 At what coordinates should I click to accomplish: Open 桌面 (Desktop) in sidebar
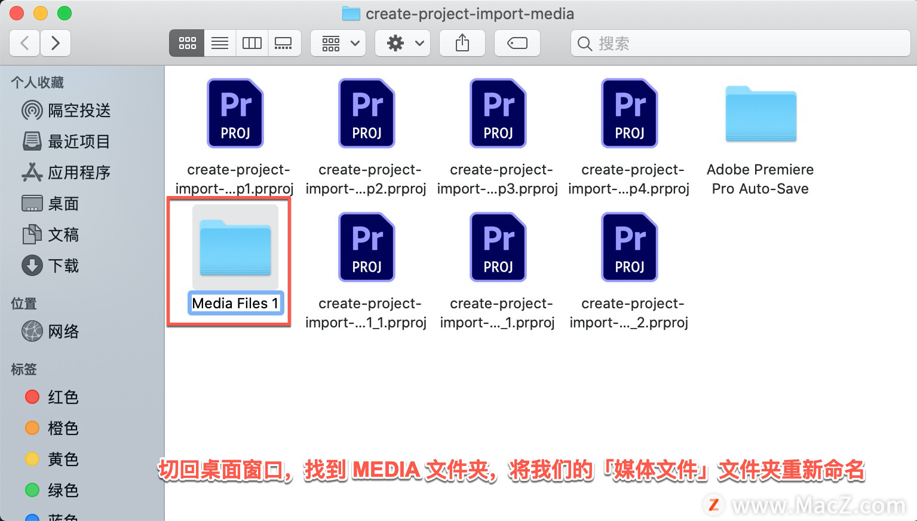coord(50,204)
